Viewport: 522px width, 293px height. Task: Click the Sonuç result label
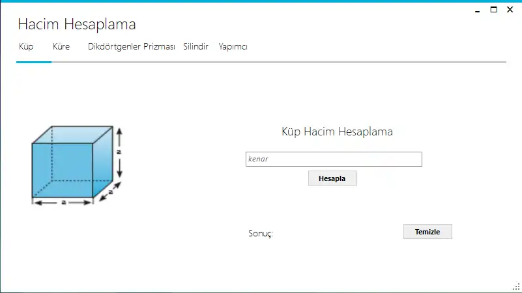click(260, 234)
